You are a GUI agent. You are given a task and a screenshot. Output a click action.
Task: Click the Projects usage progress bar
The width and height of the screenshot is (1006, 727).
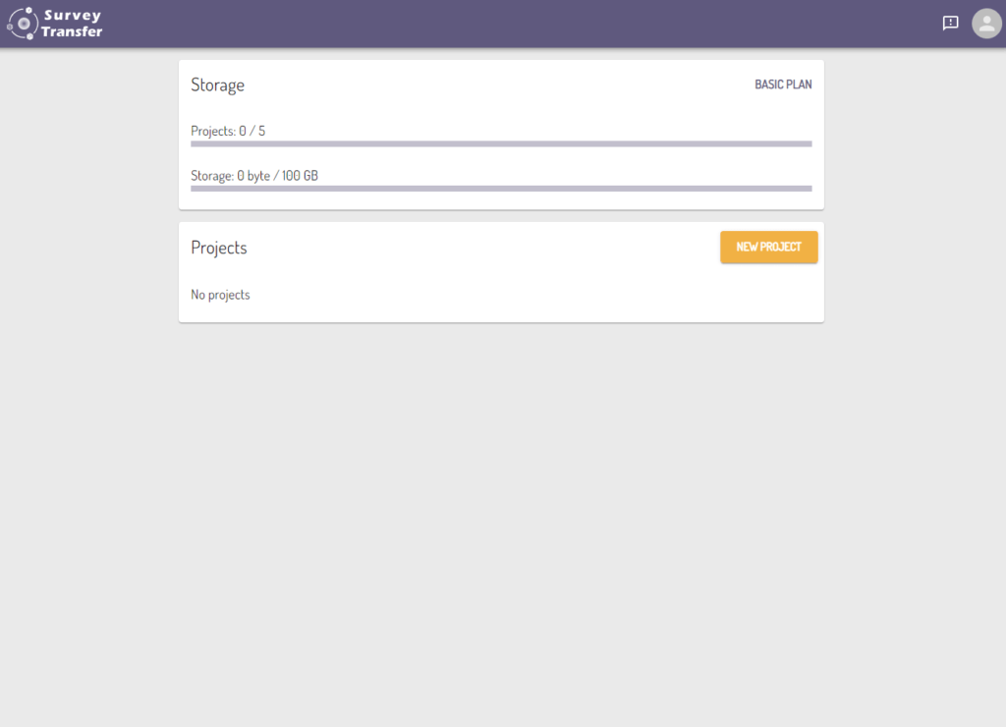[501, 143]
